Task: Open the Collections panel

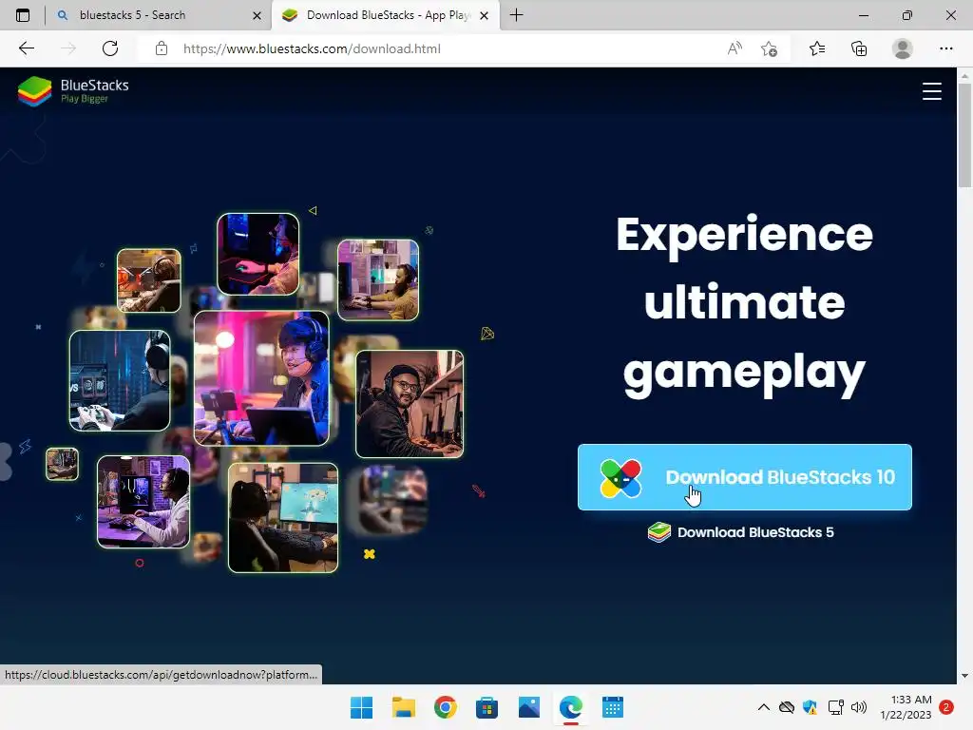Action: click(859, 48)
